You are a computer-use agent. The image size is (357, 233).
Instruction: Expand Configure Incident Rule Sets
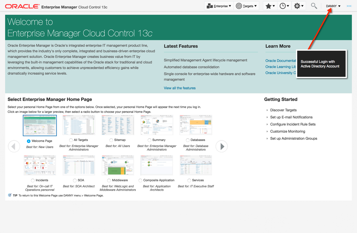pyautogui.click(x=267, y=124)
